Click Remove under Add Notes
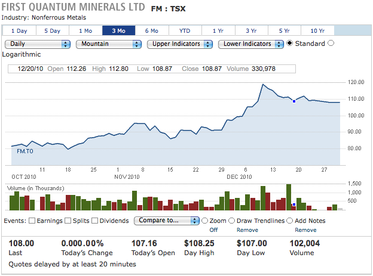Image resolution: width=373 pixels, height=276 pixels. 305,230
